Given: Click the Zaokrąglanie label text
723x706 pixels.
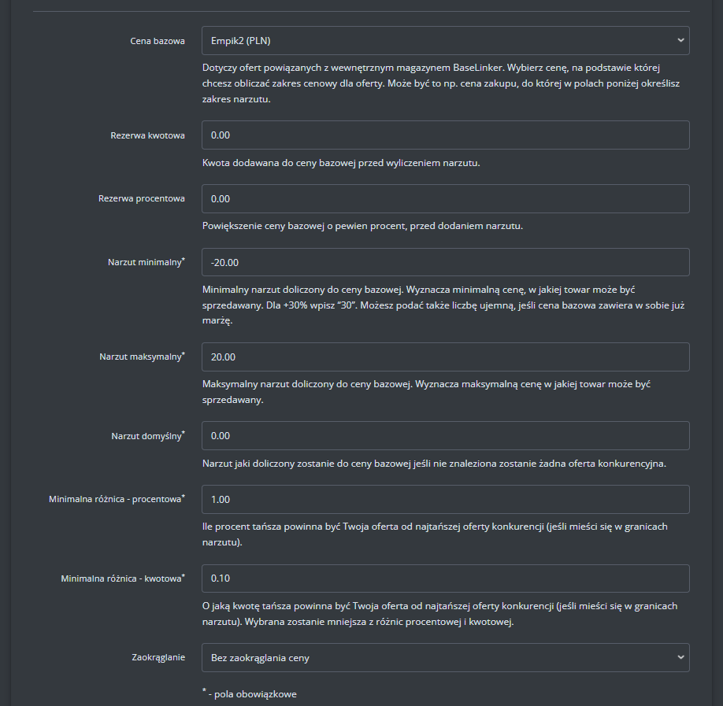Looking at the screenshot, I should [158, 656].
